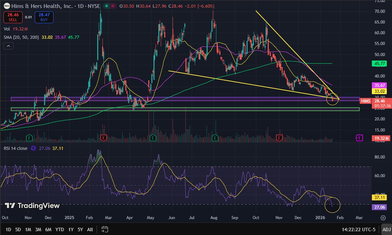Image resolution: width=392 pixels, height=235 pixels.
Task: Click the 37.11 value in the RSI legend
Action: tap(58, 148)
